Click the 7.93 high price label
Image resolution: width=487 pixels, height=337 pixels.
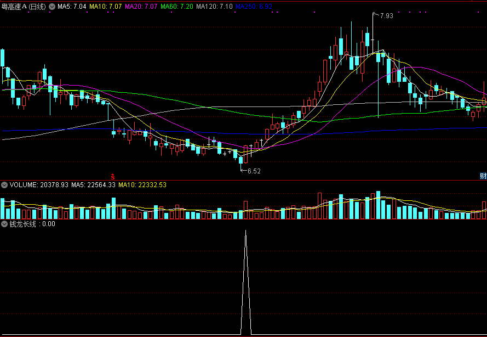click(386, 16)
